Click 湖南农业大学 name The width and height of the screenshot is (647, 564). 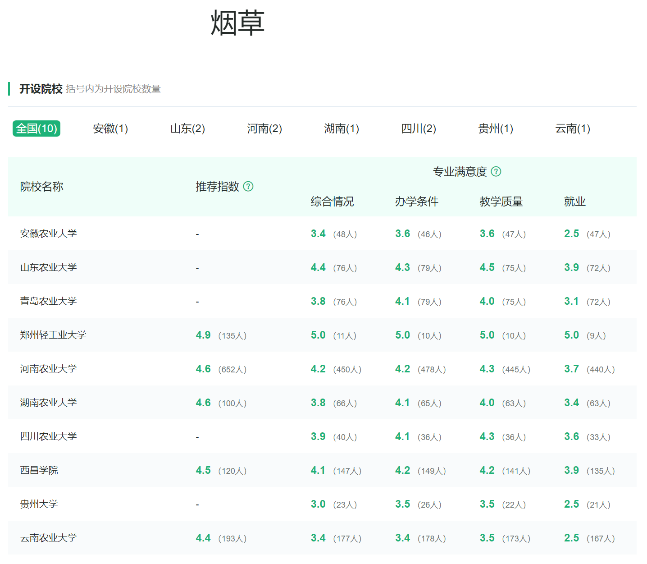(x=48, y=403)
